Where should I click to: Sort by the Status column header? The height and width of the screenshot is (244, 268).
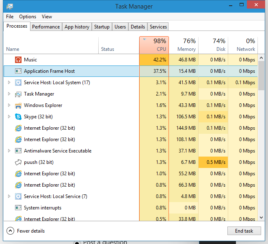(119, 45)
